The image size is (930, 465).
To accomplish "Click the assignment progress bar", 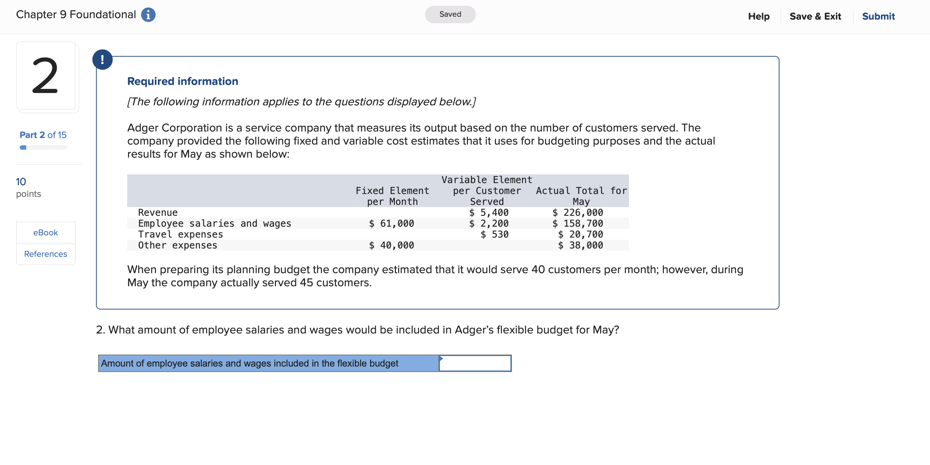I will tap(43, 147).
